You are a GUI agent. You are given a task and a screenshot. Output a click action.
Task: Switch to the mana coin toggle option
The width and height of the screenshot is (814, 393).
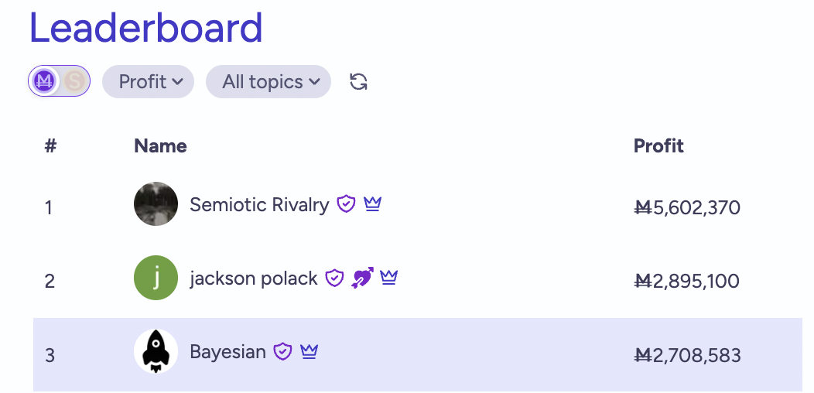tap(45, 80)
